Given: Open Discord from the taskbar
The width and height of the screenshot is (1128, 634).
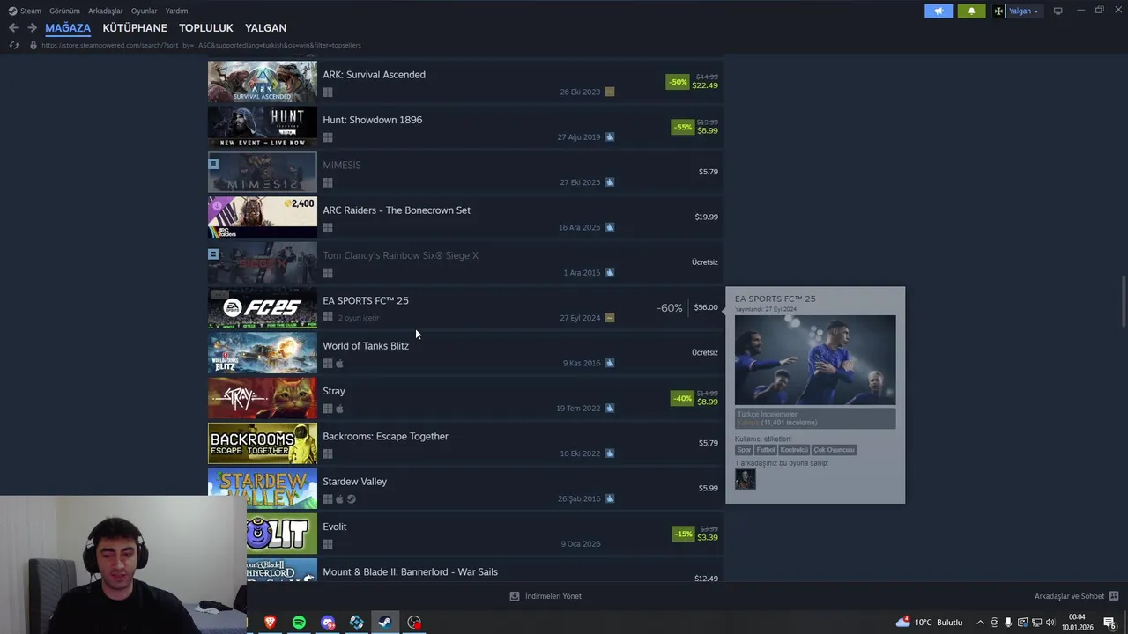Looking at the screenshot, I should 328,623.
